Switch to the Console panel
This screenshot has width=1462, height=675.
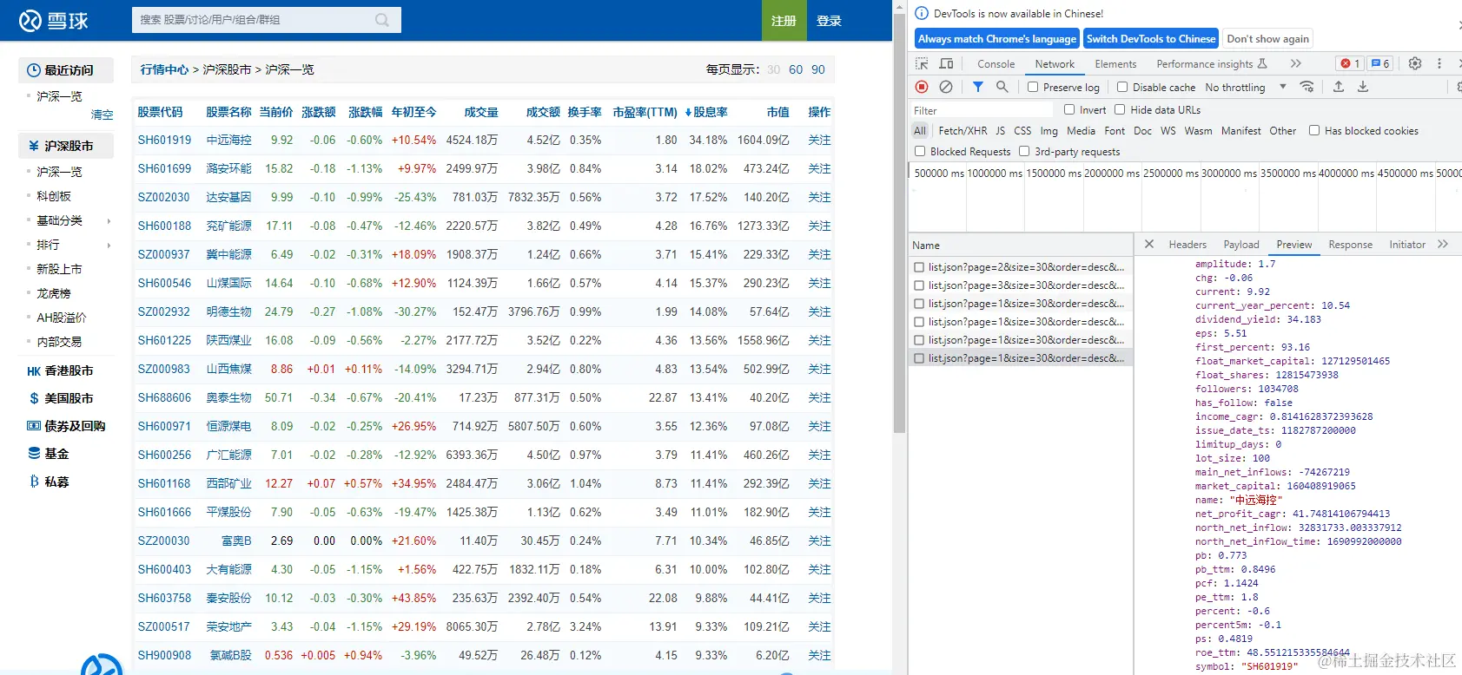[996, 63]
